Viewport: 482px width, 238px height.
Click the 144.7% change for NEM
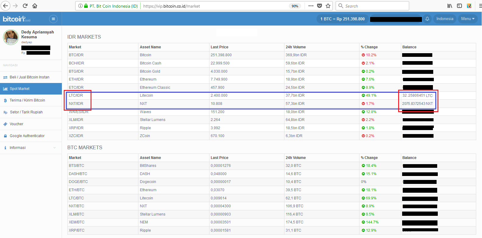(x=370, y=222)
